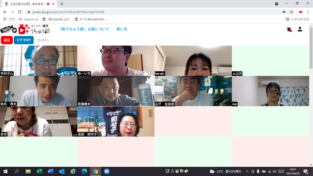Open Word from taskbar

(x=50, y=172)
